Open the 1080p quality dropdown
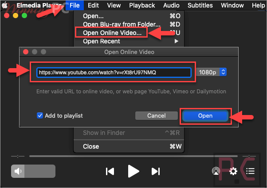This screenshot has height=188, width=267. coord(211,72)
